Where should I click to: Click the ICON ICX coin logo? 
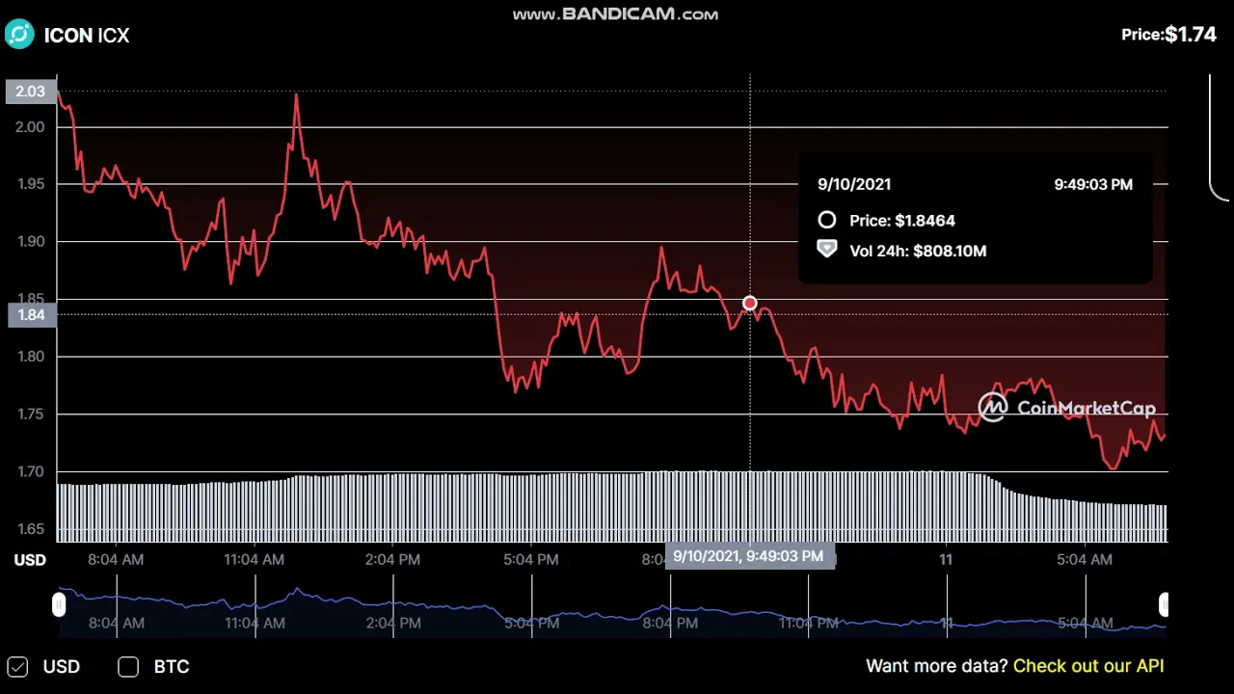coord(19,35)
